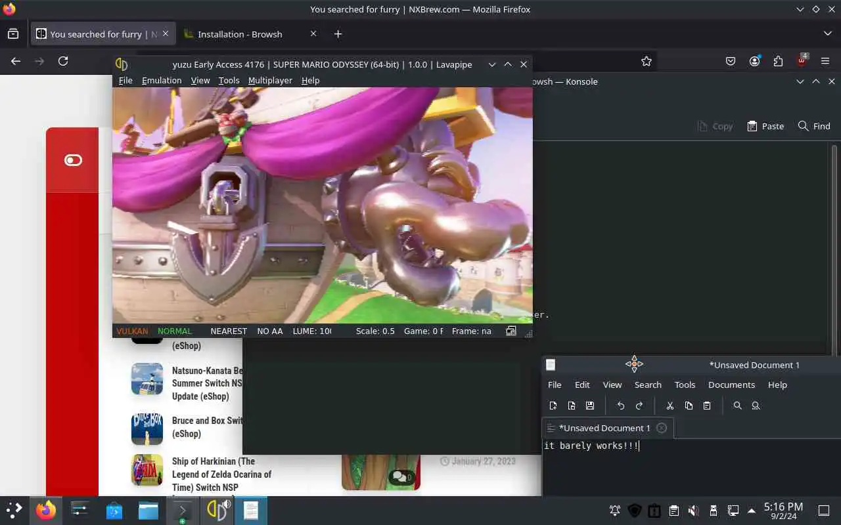Open Dolphin file manager from taskbar
The height and width of the screenshot is (525, 841).
point(148,510)
